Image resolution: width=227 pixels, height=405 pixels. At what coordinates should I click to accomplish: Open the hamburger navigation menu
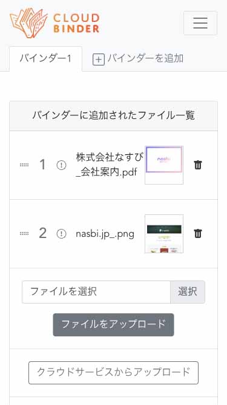point(200,23)
